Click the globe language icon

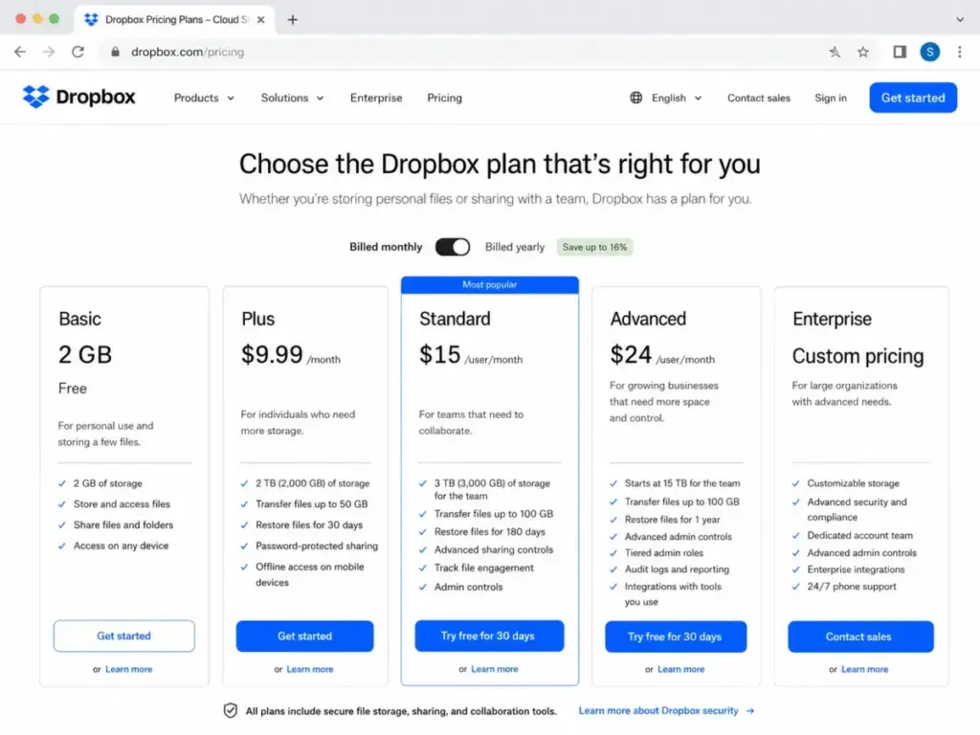point(635,98)
